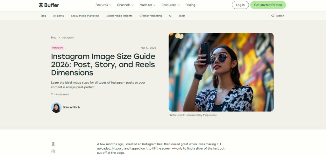The height and width of the screenshot is (155, 326).
Task: Click the hero photo of woman with phone
Action: pyautogui.click(x=221, y=72)
